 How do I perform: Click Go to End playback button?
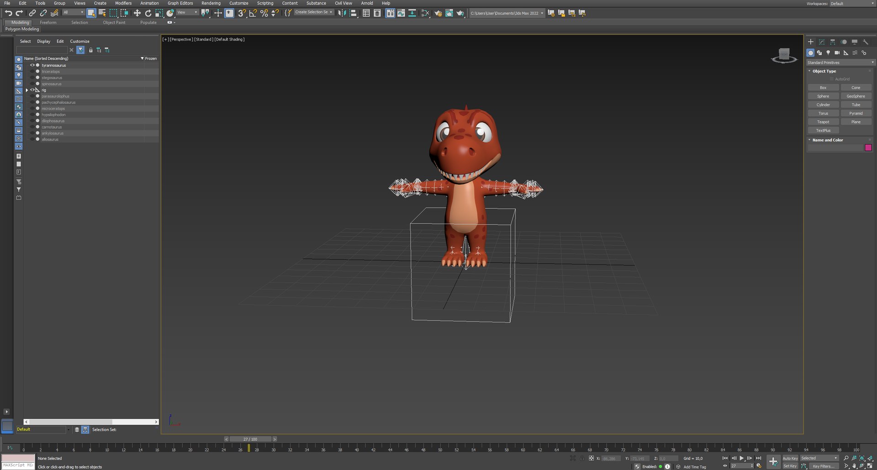759,458
